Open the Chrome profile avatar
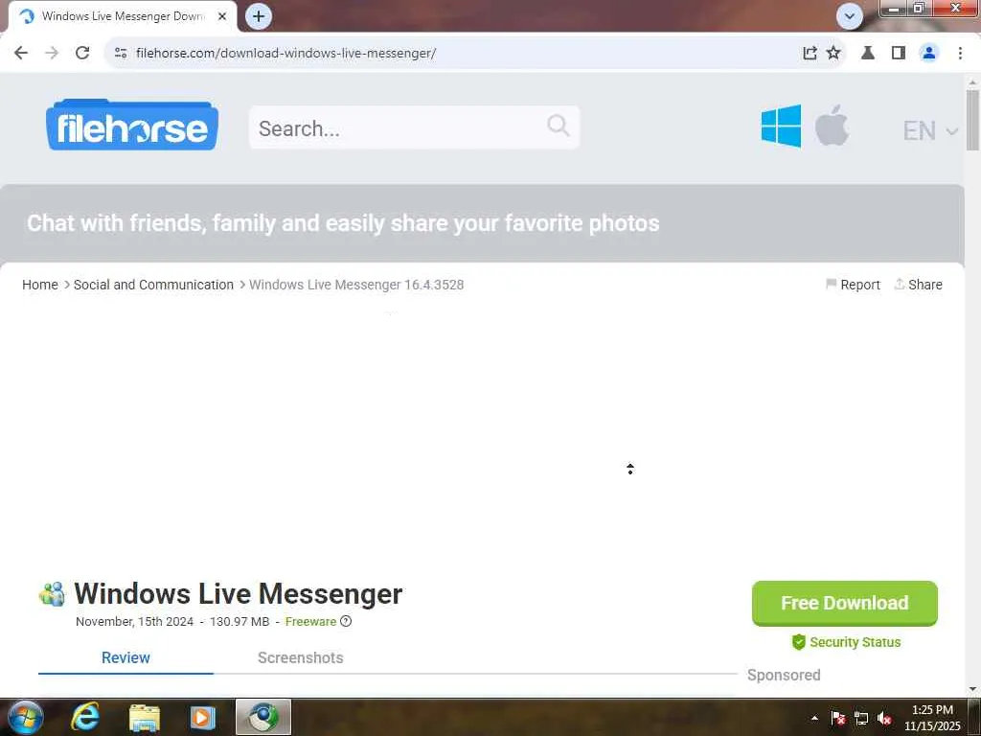 (929, 54)
